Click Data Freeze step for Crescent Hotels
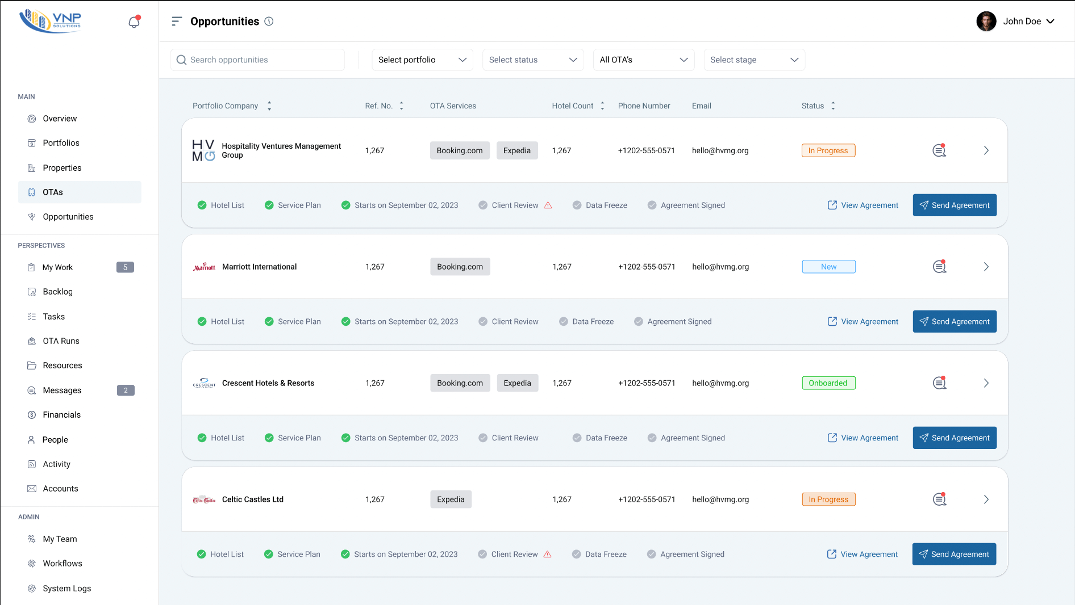The height and width of the screenshot is (605, 1075). (x=599, y=438)
